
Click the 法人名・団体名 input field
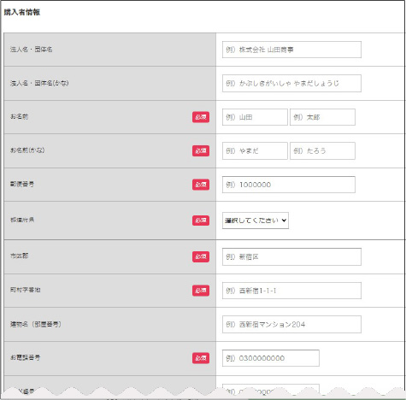(x=291, y=50)
